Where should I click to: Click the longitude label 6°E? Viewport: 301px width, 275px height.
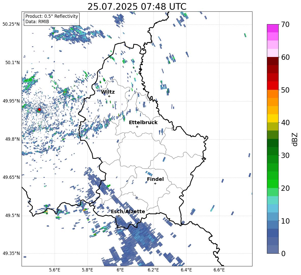[120, 270]
